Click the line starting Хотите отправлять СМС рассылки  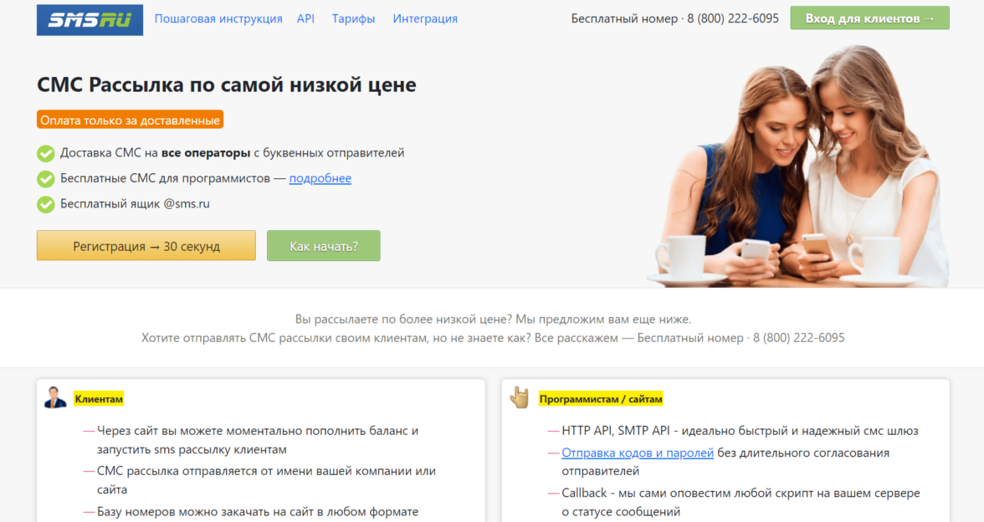click(x=493, y=338)
